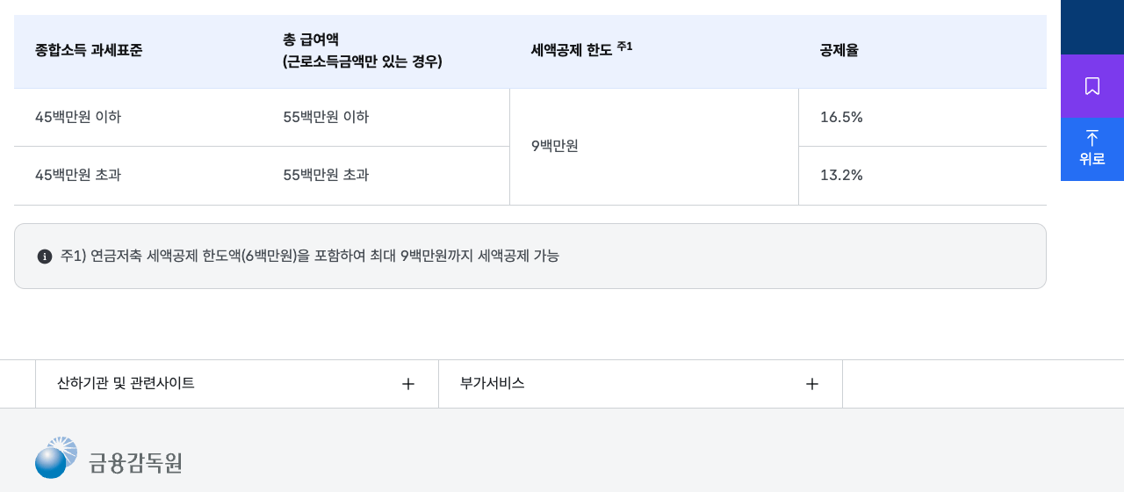Click the 연금저축 세액공제 footnote text
This screenshot has width=1124, height=492.
pyautogui.click(x=310, y=256)
